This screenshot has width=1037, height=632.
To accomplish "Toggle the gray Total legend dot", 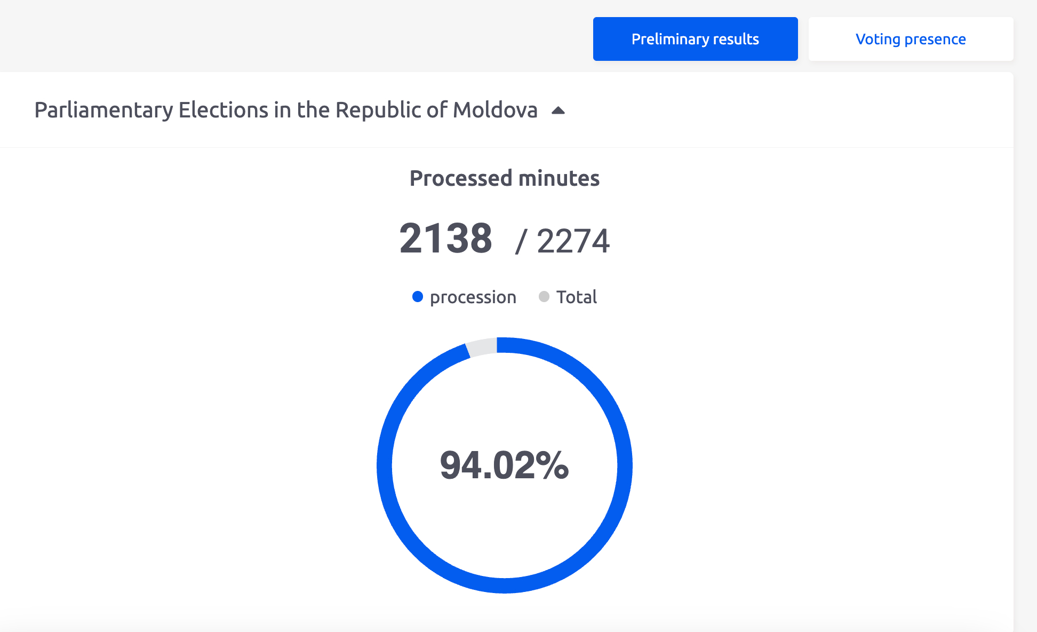I will 544,297.
